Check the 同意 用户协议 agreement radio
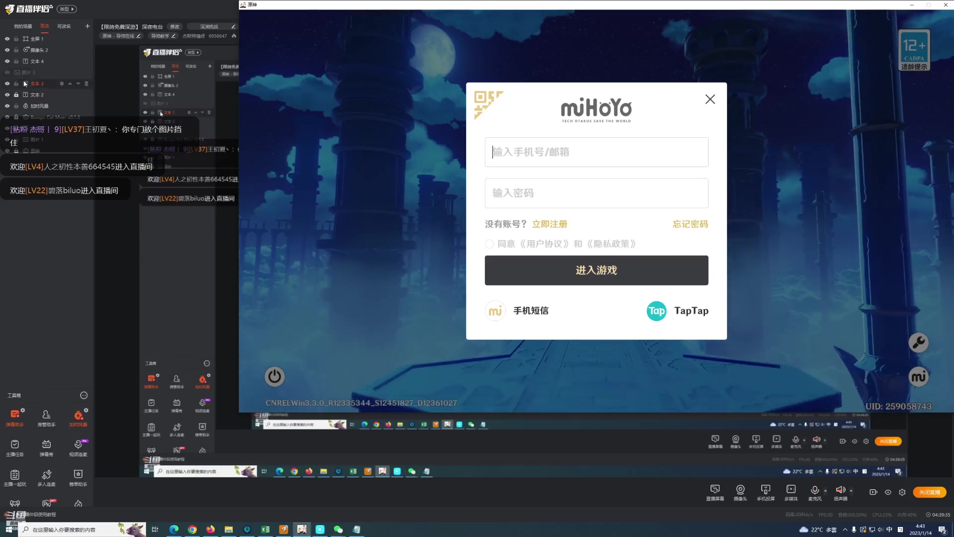The image size is (954, 537). coord(489,244)
